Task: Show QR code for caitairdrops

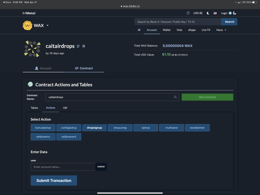Action: click(x=84, y=46)
